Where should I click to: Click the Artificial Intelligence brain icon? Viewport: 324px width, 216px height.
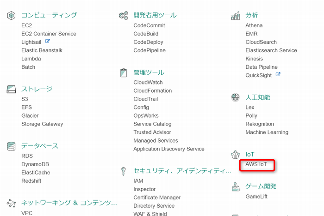235,97
